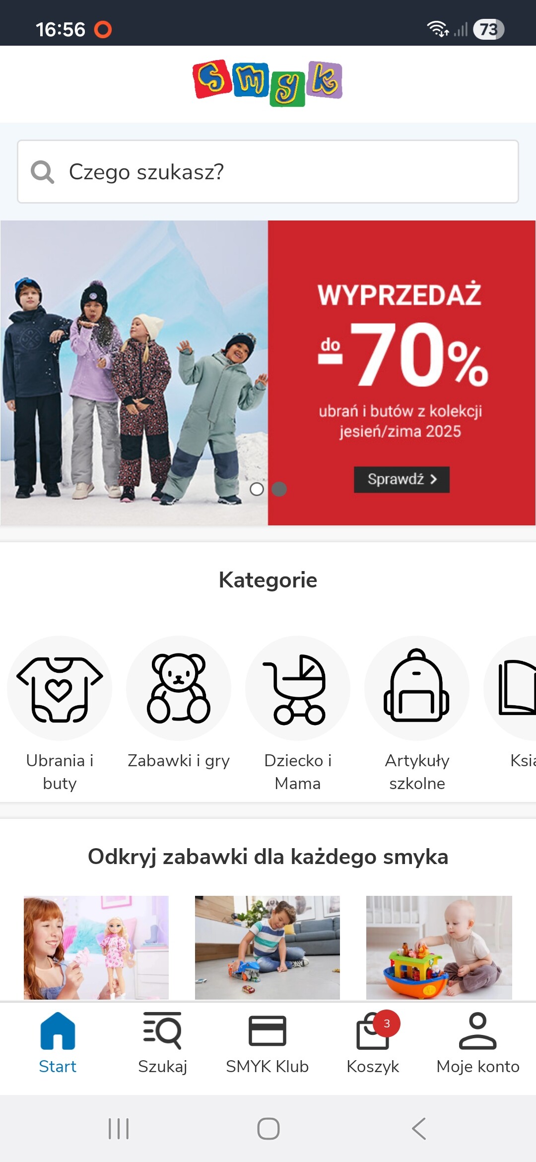Open the Artykuły szkolne backpack icon
The width and height of the screenshot is (536, 1162).
pos(417,688)
